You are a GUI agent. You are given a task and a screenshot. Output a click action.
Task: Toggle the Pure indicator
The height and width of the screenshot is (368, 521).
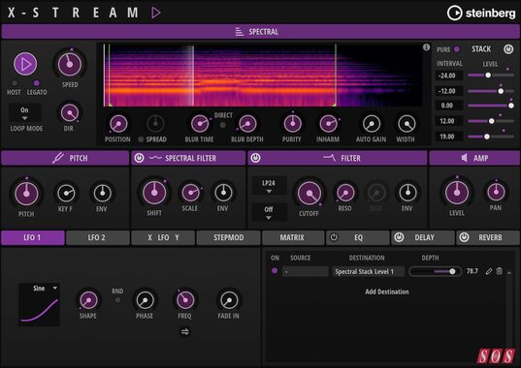pos(457,49)
